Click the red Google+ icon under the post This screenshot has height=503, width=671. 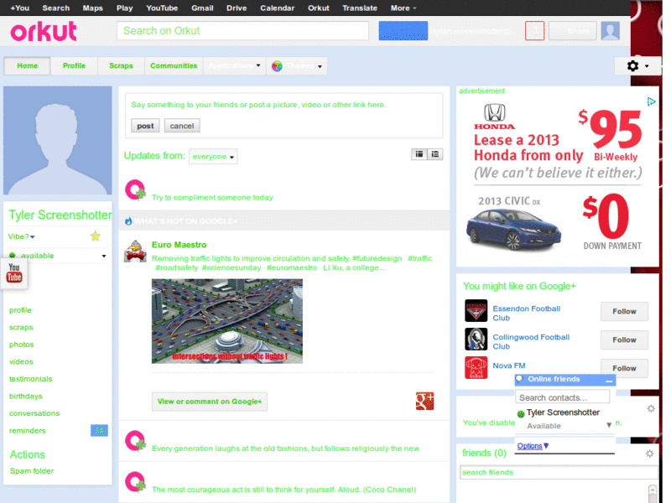(424, 402)
